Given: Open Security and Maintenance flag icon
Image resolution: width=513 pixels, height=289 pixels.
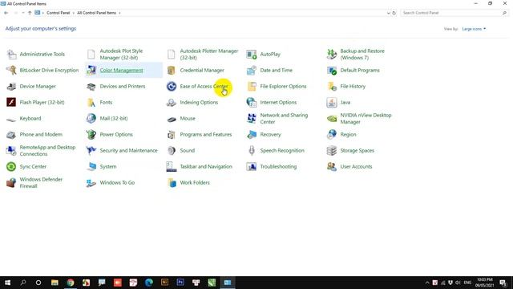Looking at the screenshot, I should tap(91, 150).
